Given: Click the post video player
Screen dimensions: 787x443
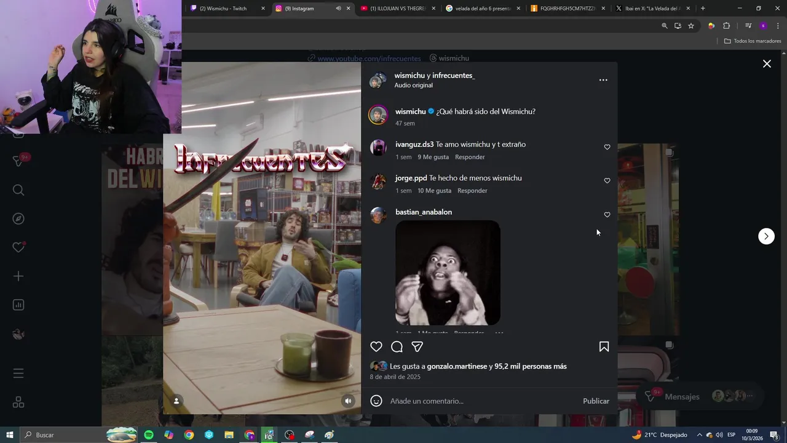Looking at the screenshot, I should pos(262,238).
